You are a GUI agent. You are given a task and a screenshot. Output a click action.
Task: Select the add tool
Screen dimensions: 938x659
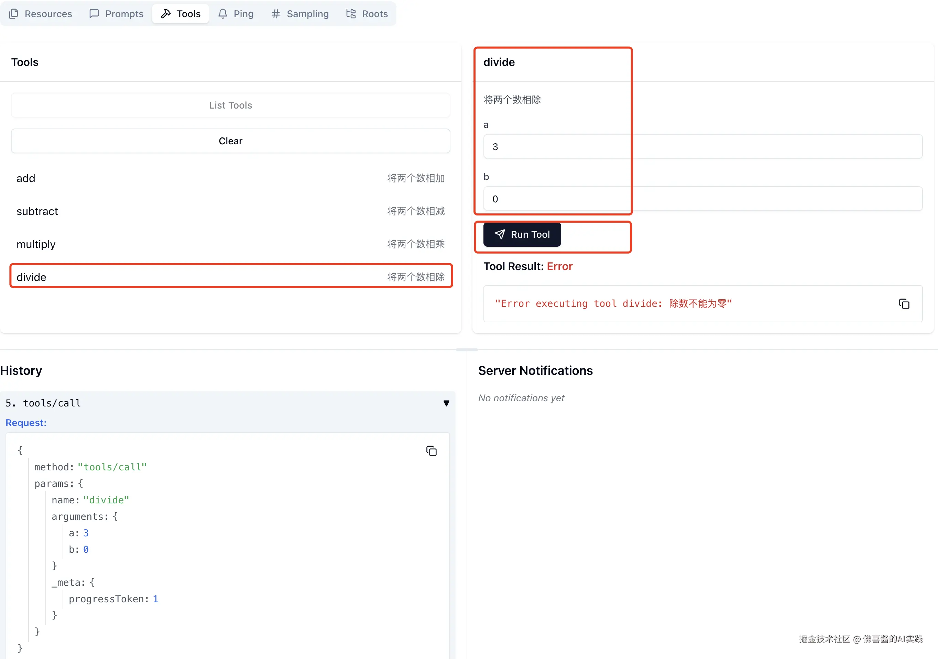tap(230, 178)
